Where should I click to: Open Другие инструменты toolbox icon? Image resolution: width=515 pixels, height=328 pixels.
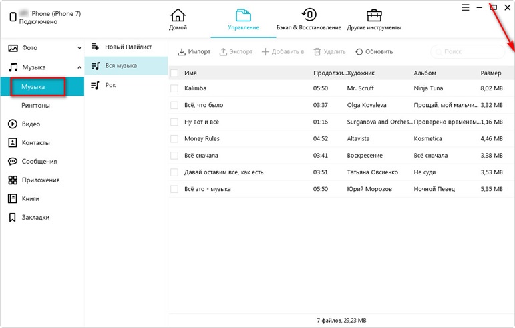[x=374, y=15]
